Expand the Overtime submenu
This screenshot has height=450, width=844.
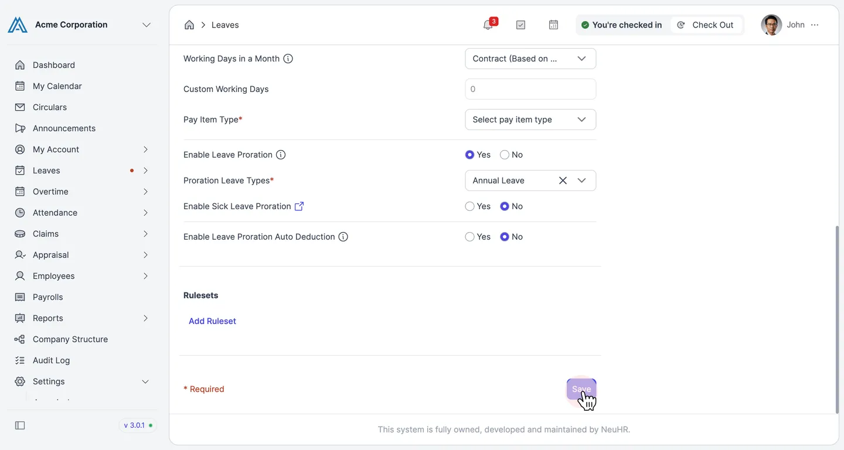[145, 192]
